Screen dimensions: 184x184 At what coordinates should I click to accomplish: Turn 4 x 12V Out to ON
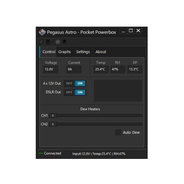pos(80,83)
